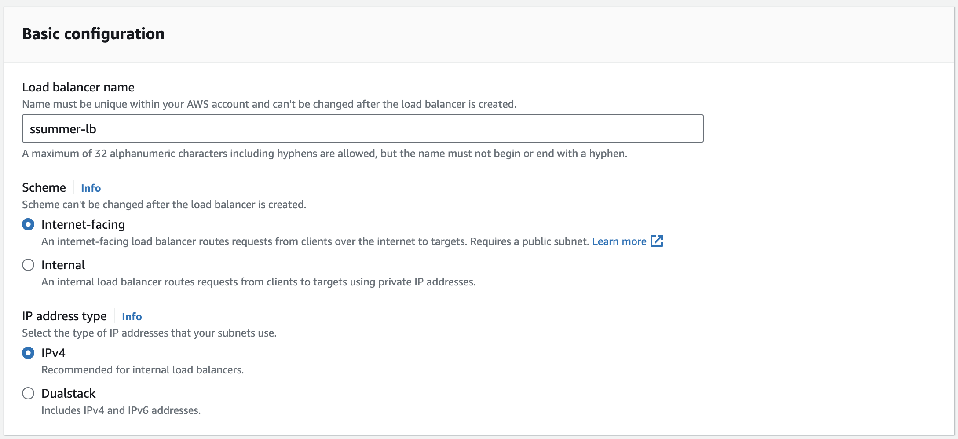Choose the IPv4 address type radio button
This screenshot has width=958, height=439.
pyautogui.click(x=28, y=353)
